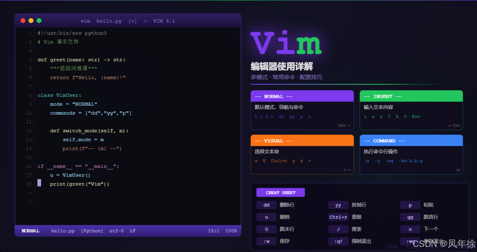Click the 'commands = ["dd","yy","p"]' line
This screenshot has width=477, height=252.
91,113
